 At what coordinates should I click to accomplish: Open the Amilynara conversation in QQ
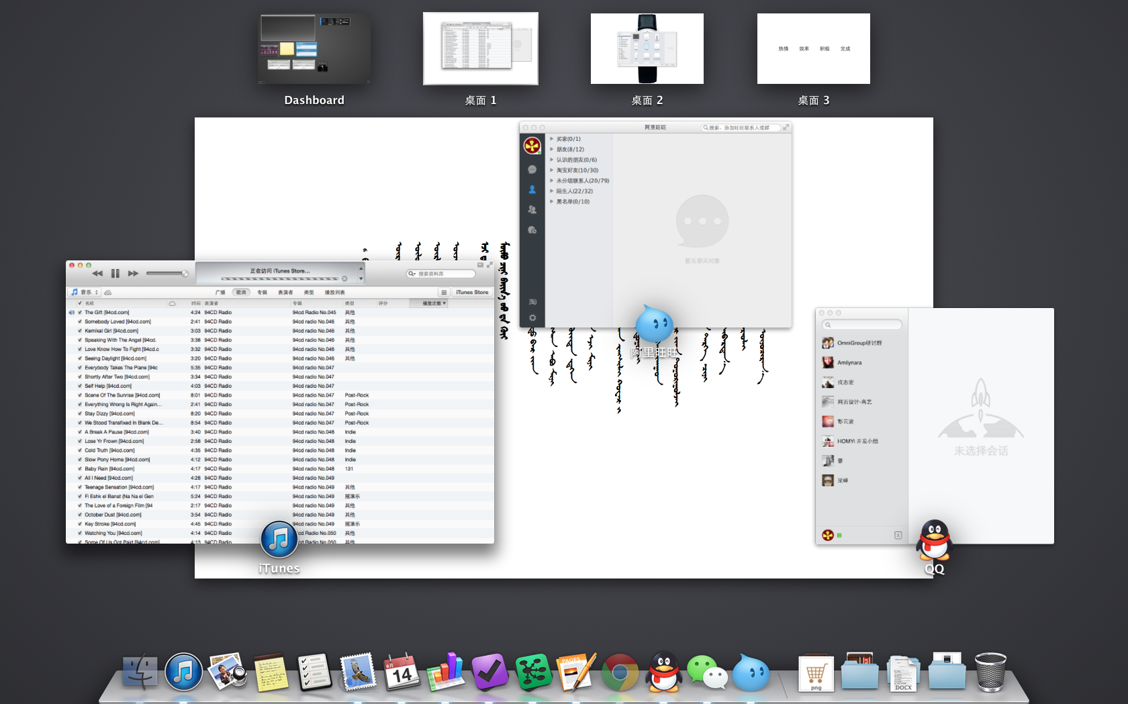862,363
